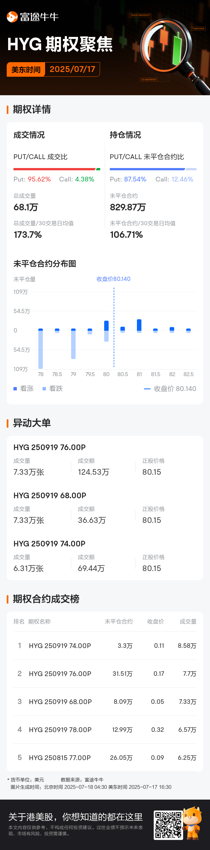Image resolution: width=210 pixels, height=850 pixels.
Task: Click Call open interest 12.46%
Action: pos(182,179)
